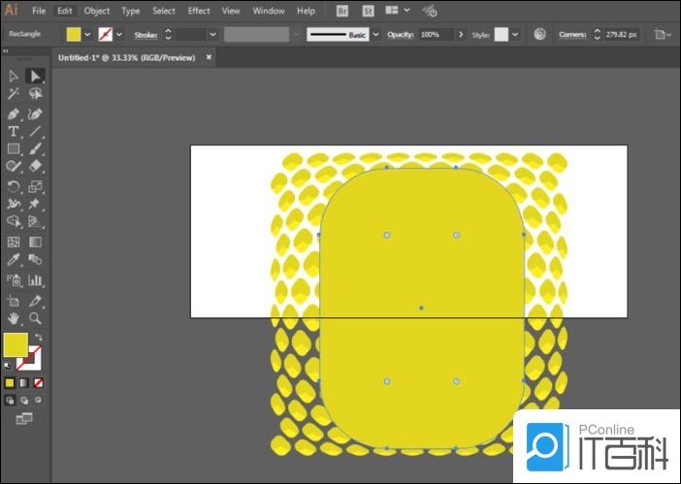Screen dimensions: 681x484
Task: Select the Pen tool
Action: (14, 113)
